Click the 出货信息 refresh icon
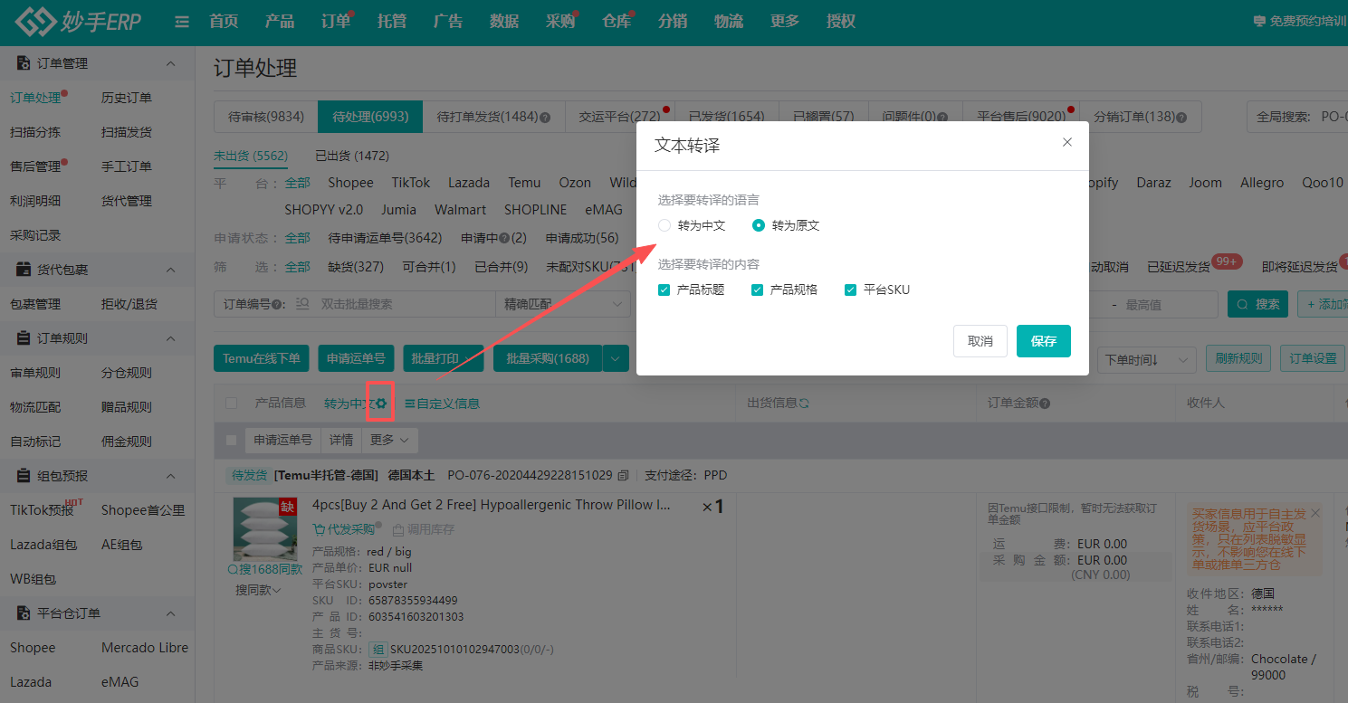The height and width of the screenshot is (703, 1348). click(803, 403)
